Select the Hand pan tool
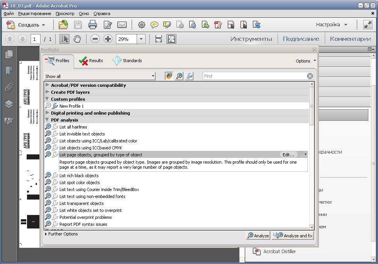This screenshot has width=378, height=264. (x=77, y=39)
